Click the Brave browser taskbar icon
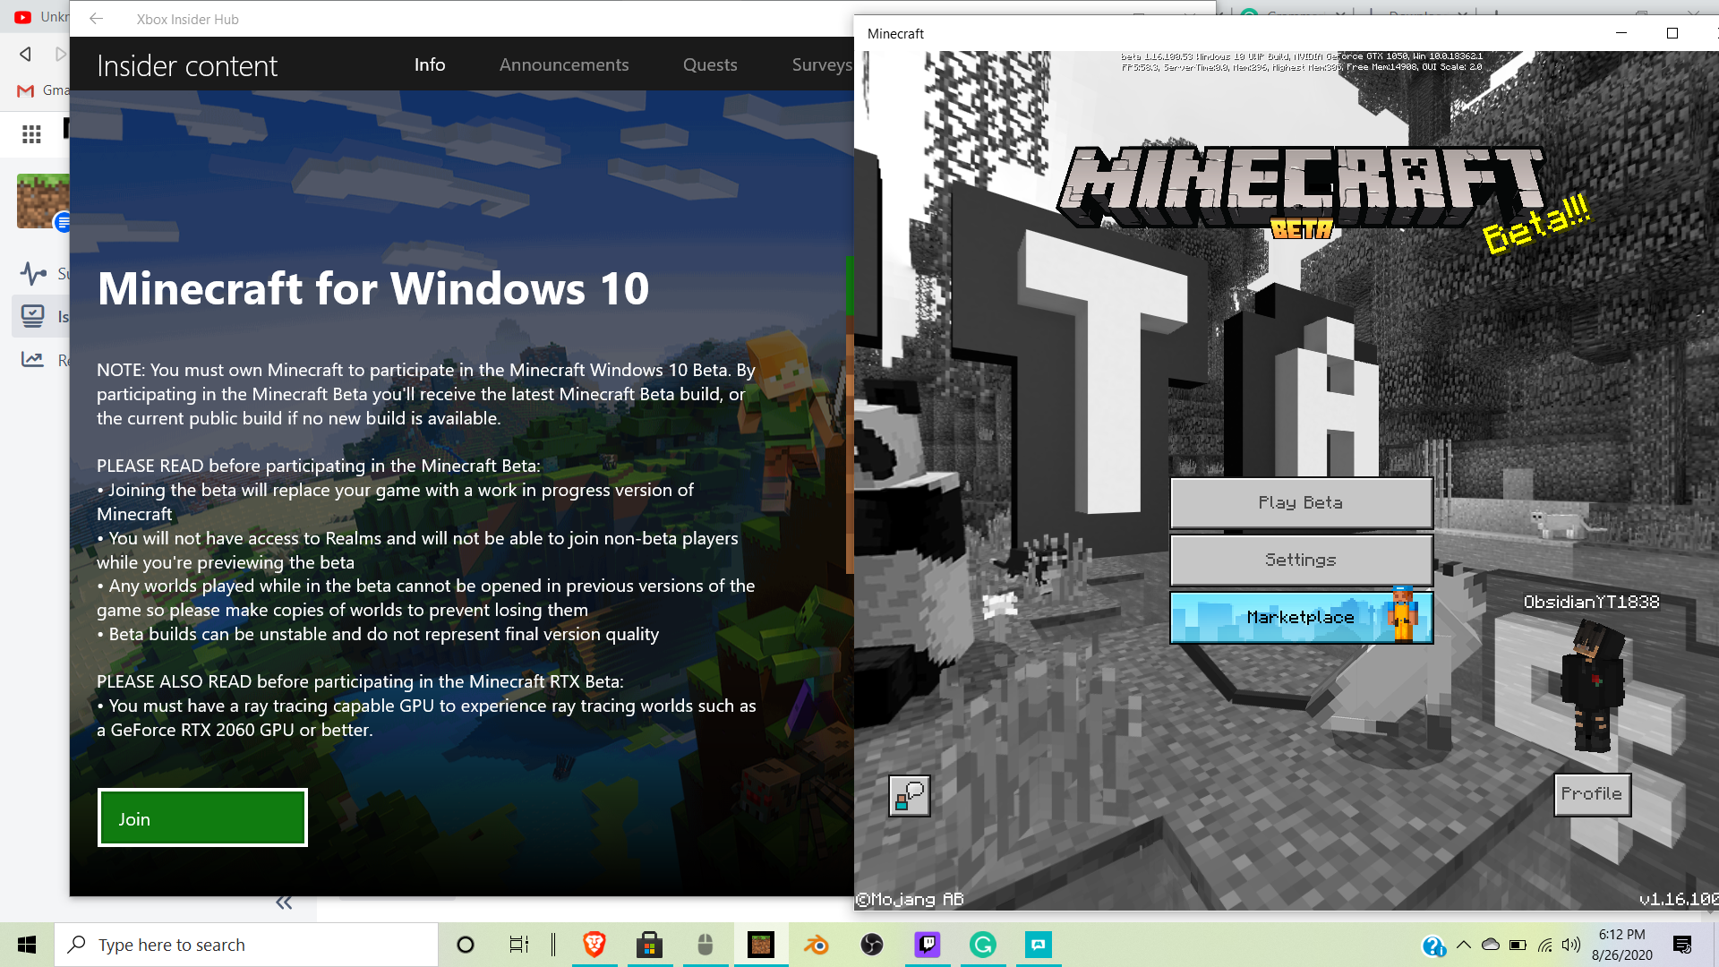This screenshot has height=967, width=1719. 594,945
